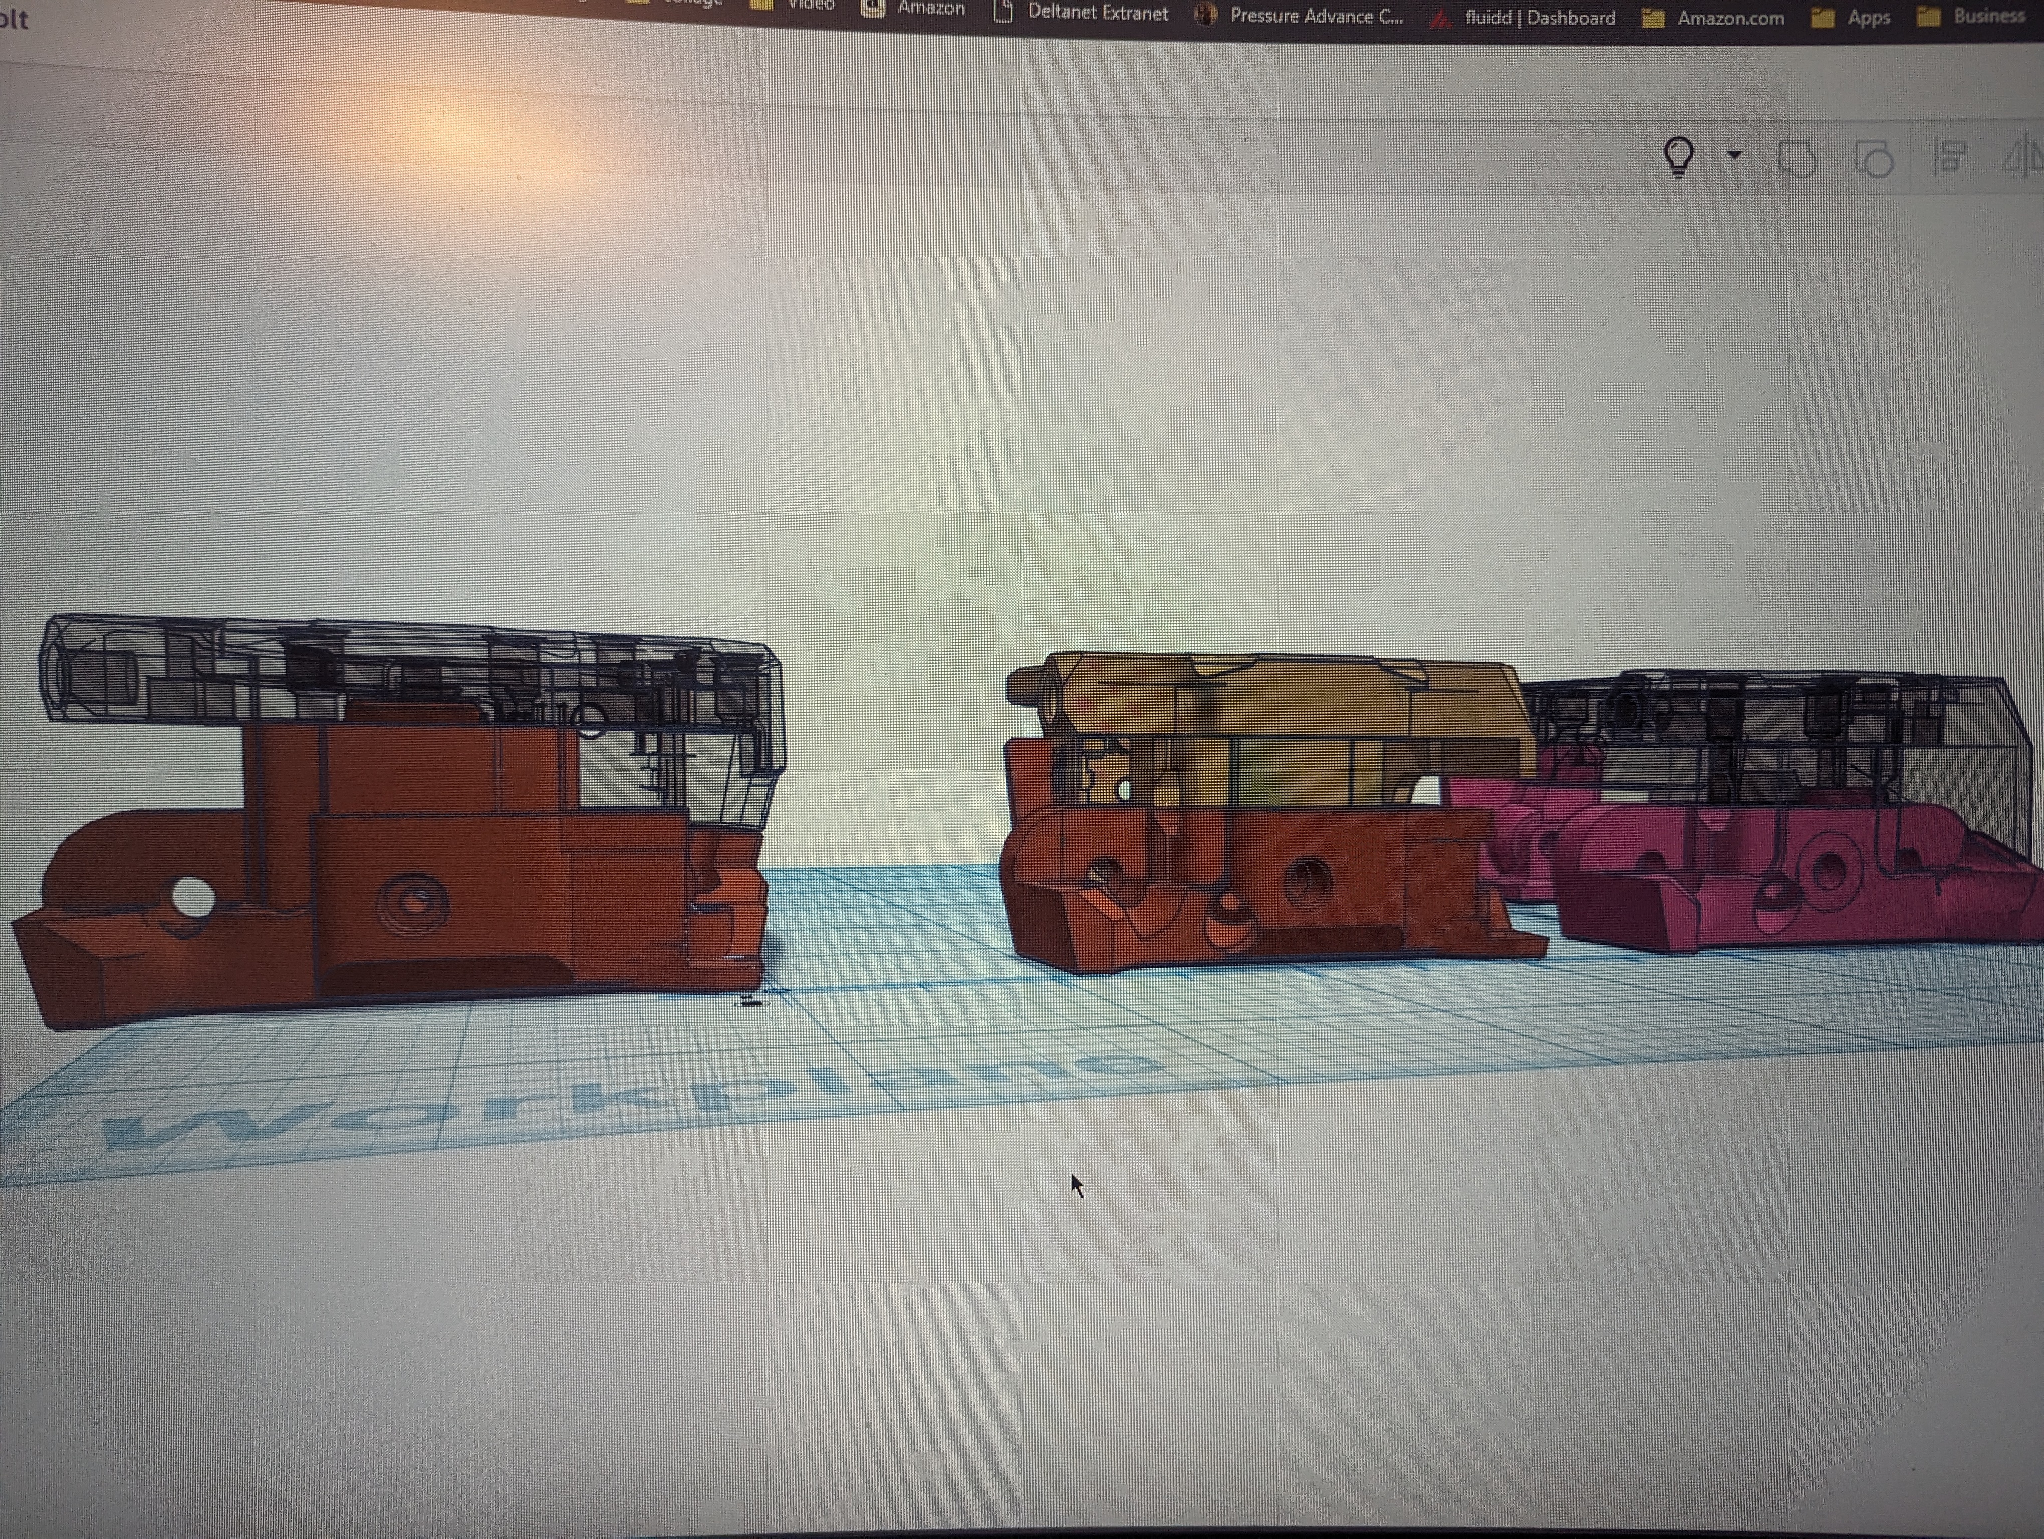Viewport: 2044px width, 1539px height.
Task: Click the Ungroup shapes icon
Action: (1874, 158)
